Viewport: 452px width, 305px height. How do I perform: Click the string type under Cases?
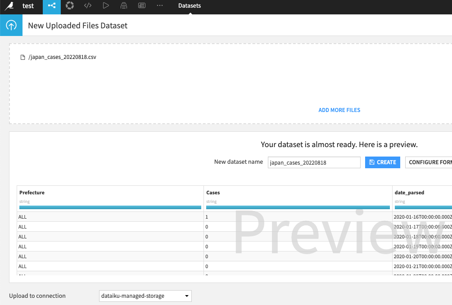(x=211, y=202)
